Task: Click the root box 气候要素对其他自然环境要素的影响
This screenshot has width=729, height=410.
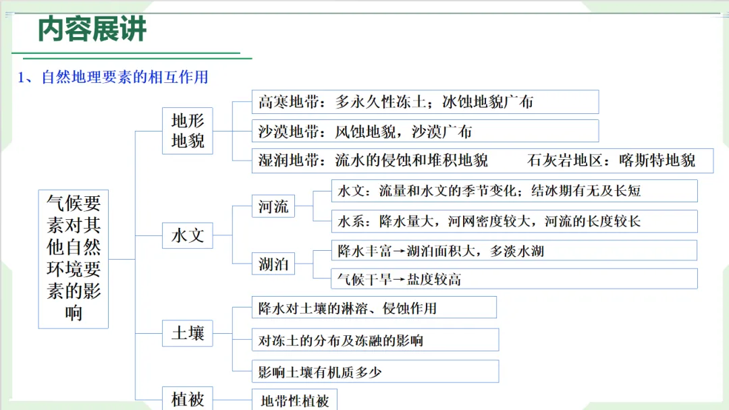Action: pyautogui.click(x=74, y=259)
